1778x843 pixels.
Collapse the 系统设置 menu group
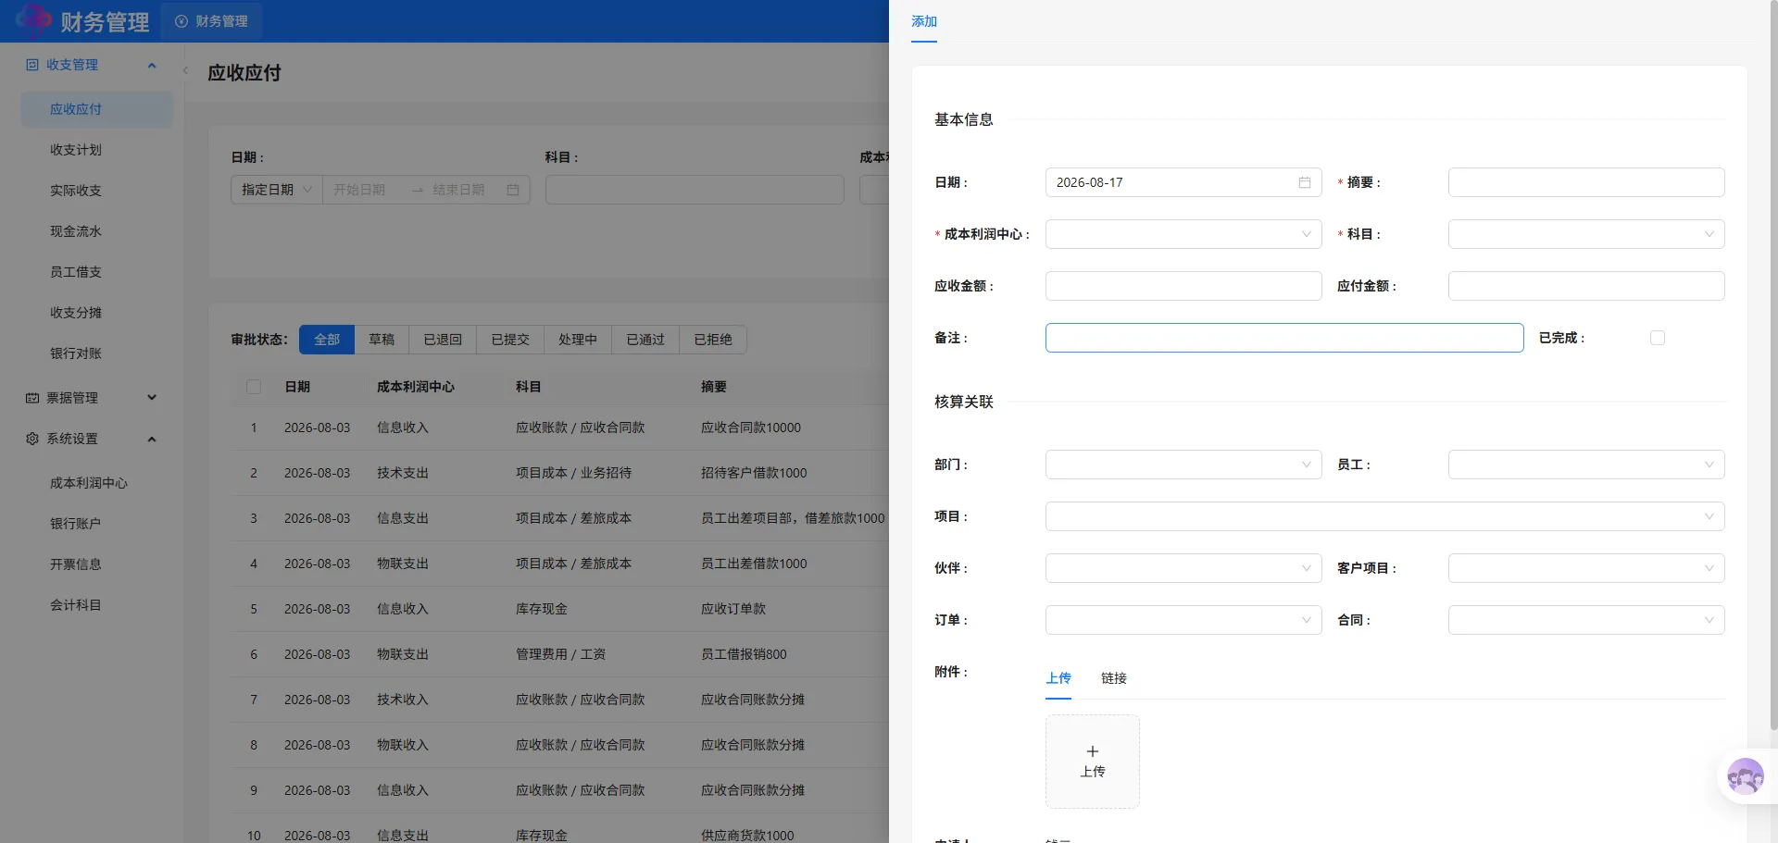(x=152, y=439)
